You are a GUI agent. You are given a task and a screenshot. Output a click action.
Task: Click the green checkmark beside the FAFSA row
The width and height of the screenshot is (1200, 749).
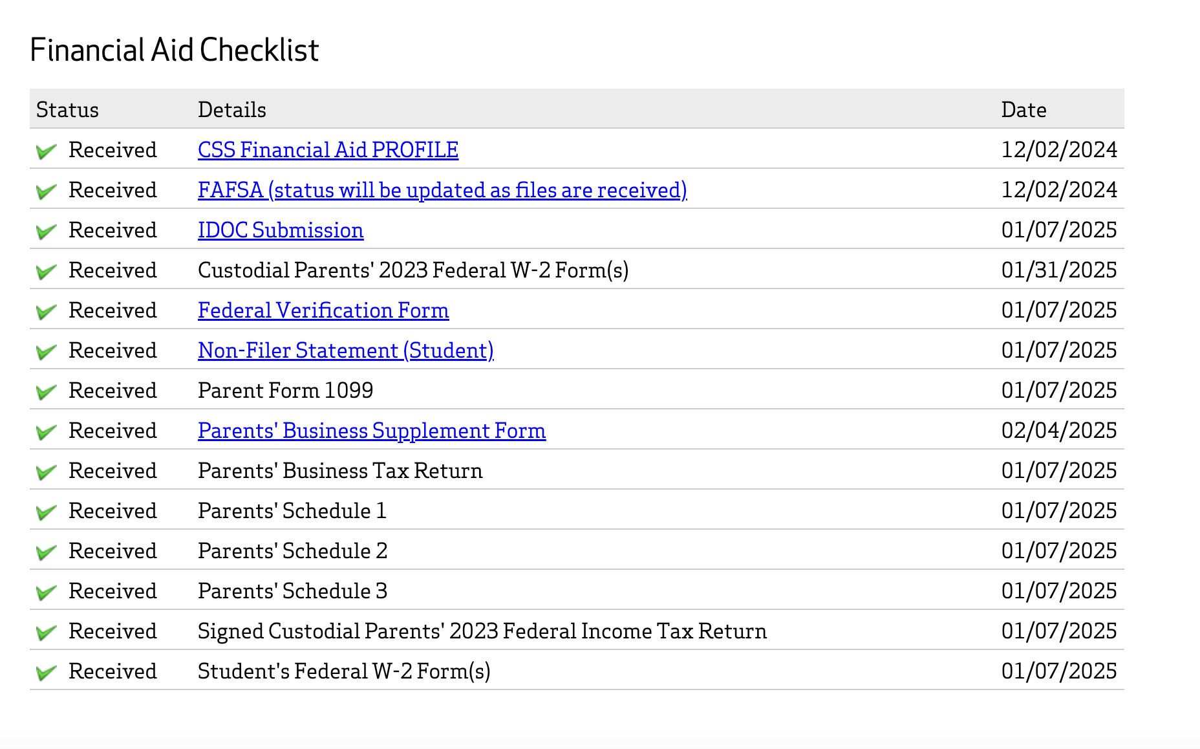(46, 191)
